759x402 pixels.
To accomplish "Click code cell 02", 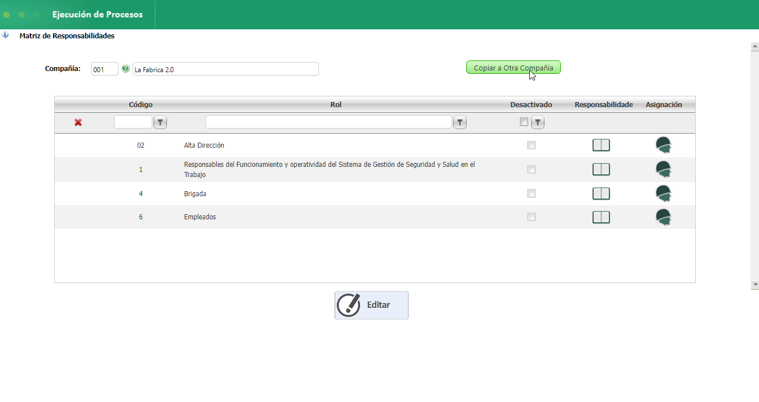I will (141, 145).
